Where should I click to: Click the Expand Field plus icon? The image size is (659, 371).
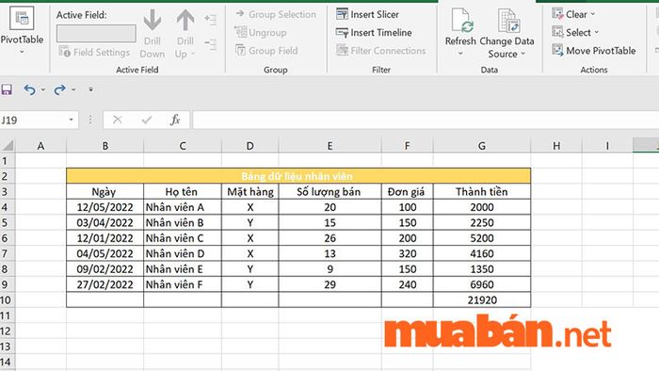click(211, 20)
